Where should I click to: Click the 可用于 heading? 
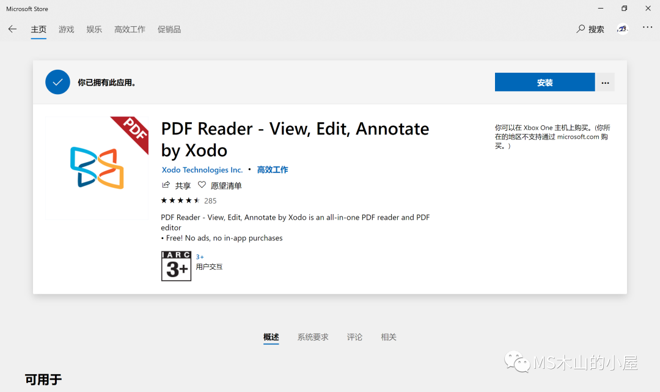point(43,379)
